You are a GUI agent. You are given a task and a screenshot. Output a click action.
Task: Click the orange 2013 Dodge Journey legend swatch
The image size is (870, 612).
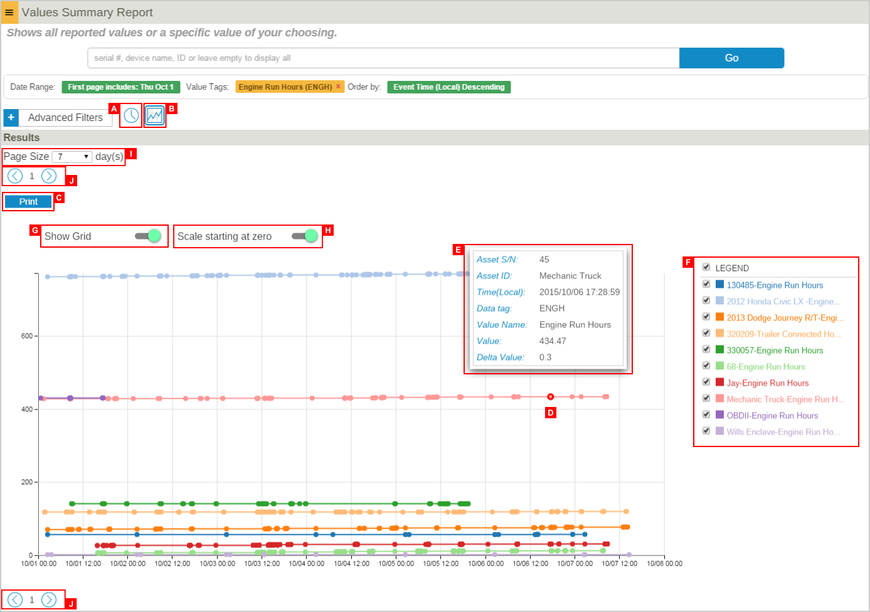pos(719,317)
